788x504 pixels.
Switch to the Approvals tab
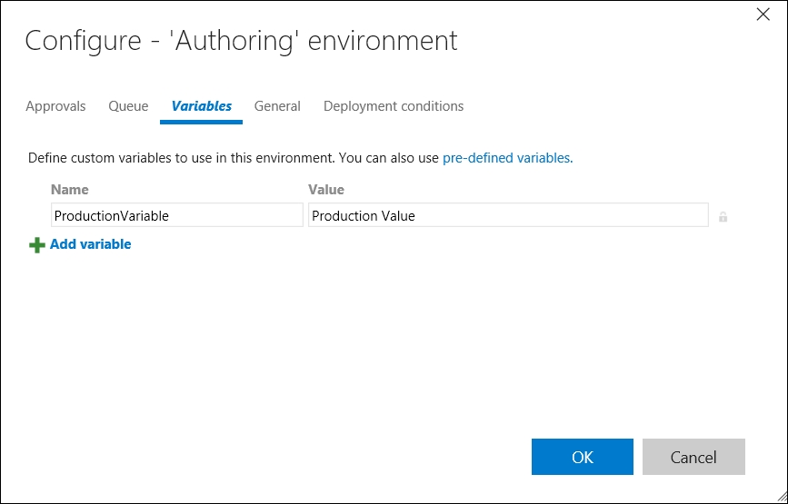coord(55,106)
